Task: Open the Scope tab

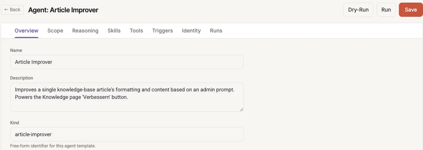Action: coord(55,31)
